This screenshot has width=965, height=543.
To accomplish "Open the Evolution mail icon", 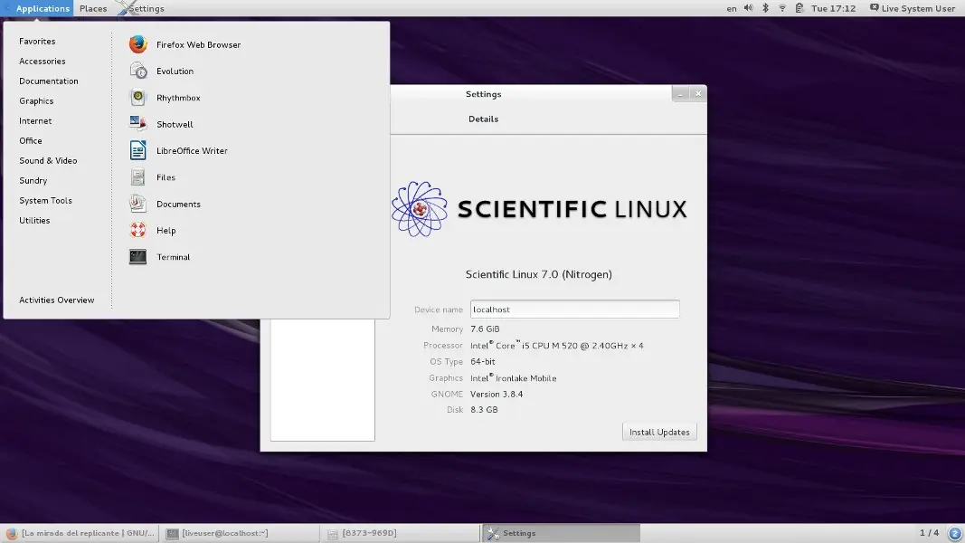I will tap(137, 71).
